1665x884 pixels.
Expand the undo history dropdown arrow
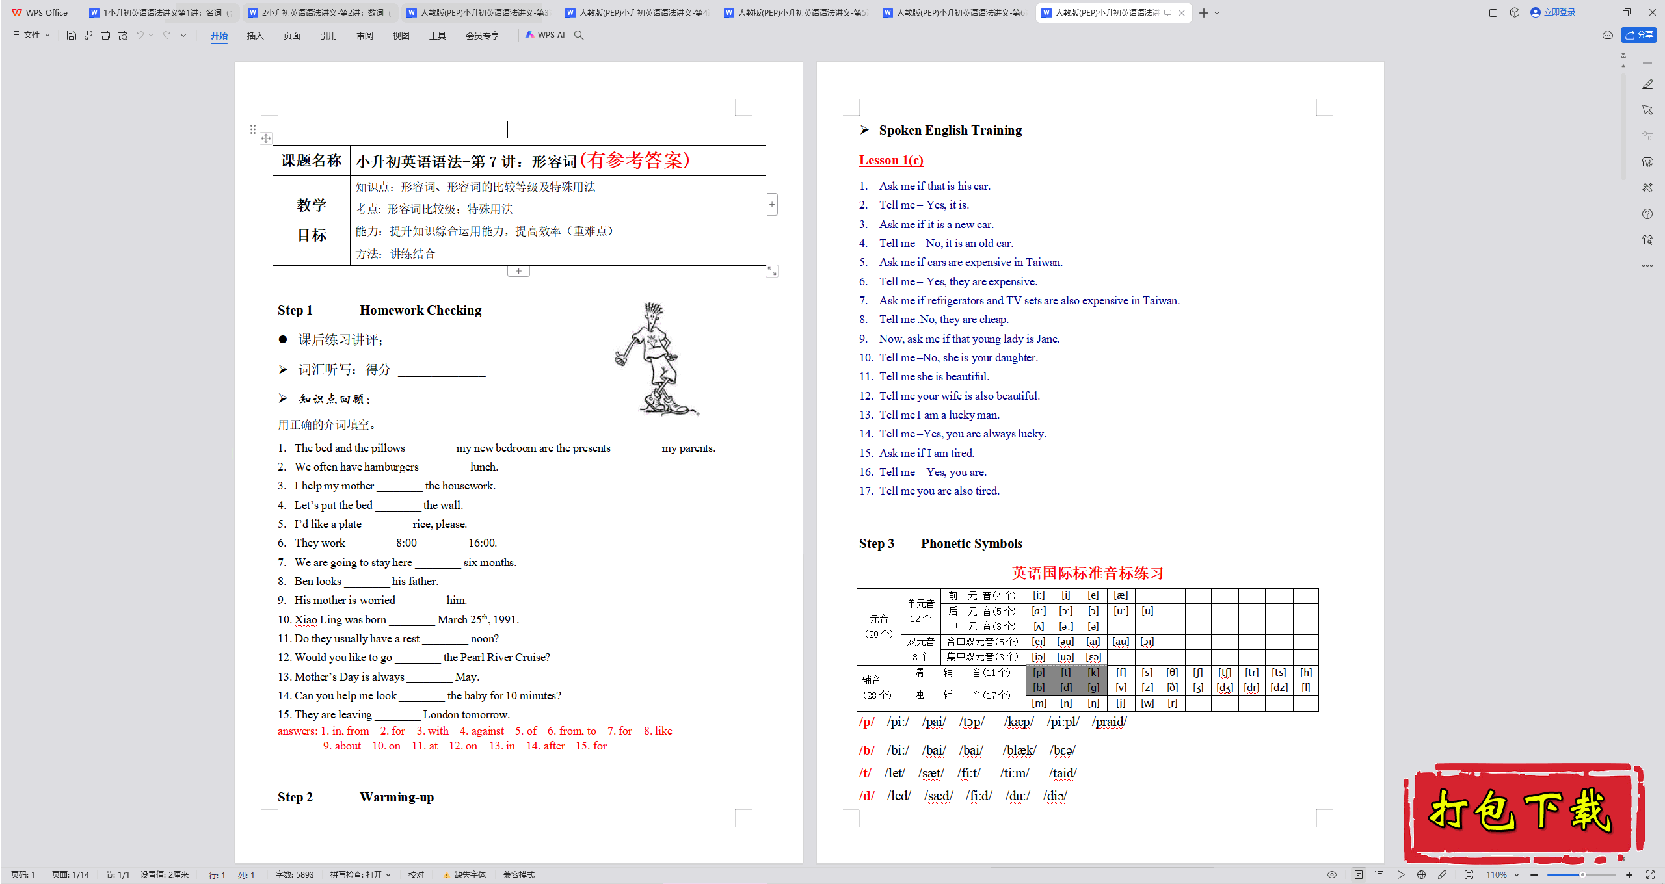click(151, 35)
